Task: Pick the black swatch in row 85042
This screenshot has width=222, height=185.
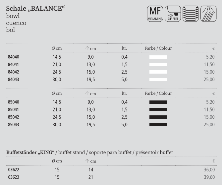Action: pos(158,117)
